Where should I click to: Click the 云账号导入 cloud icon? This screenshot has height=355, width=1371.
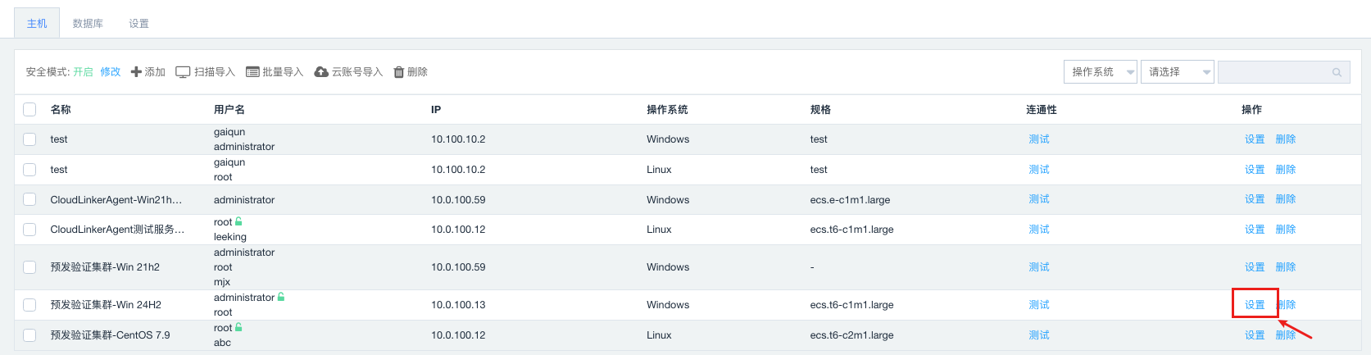point(321,72)
